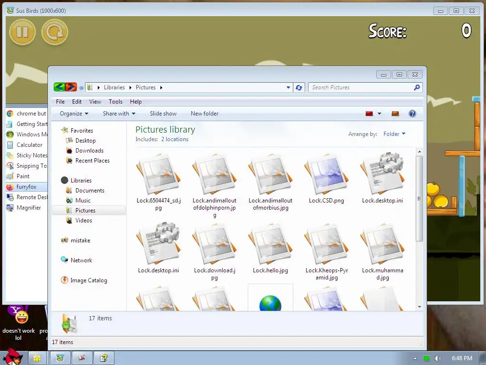Select Favorites in navigation pane
Screen dimensions: 486x365
[82, 131]
